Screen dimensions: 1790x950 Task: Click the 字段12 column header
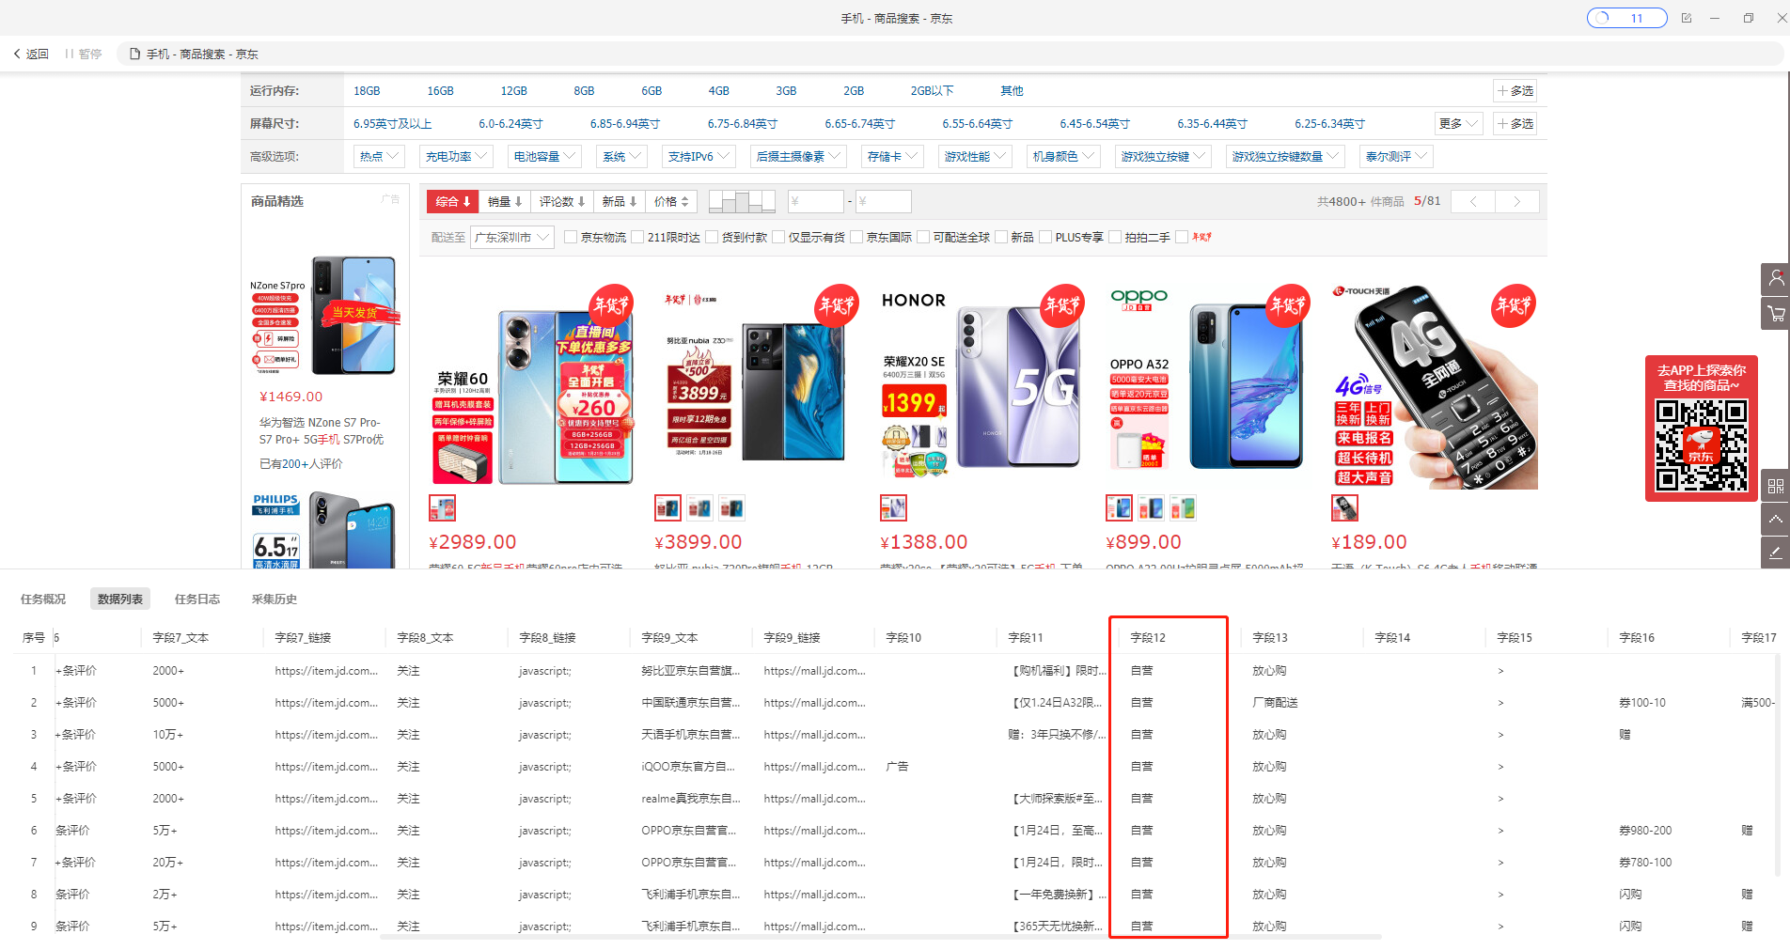(x=1148, y=638)
